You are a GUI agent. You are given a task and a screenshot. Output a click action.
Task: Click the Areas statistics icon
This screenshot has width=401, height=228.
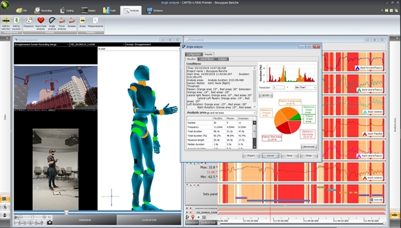click(x=83, y=22)
